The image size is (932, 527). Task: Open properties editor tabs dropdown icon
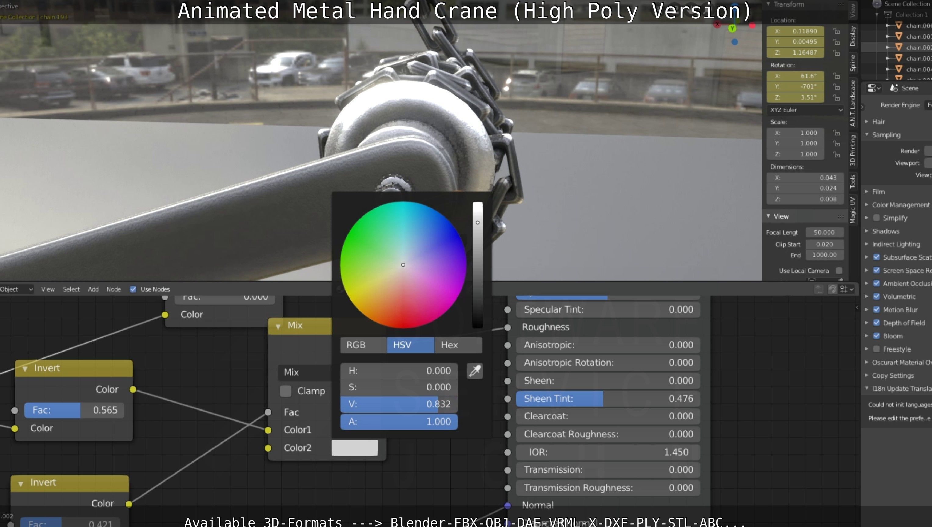[873, 88]
